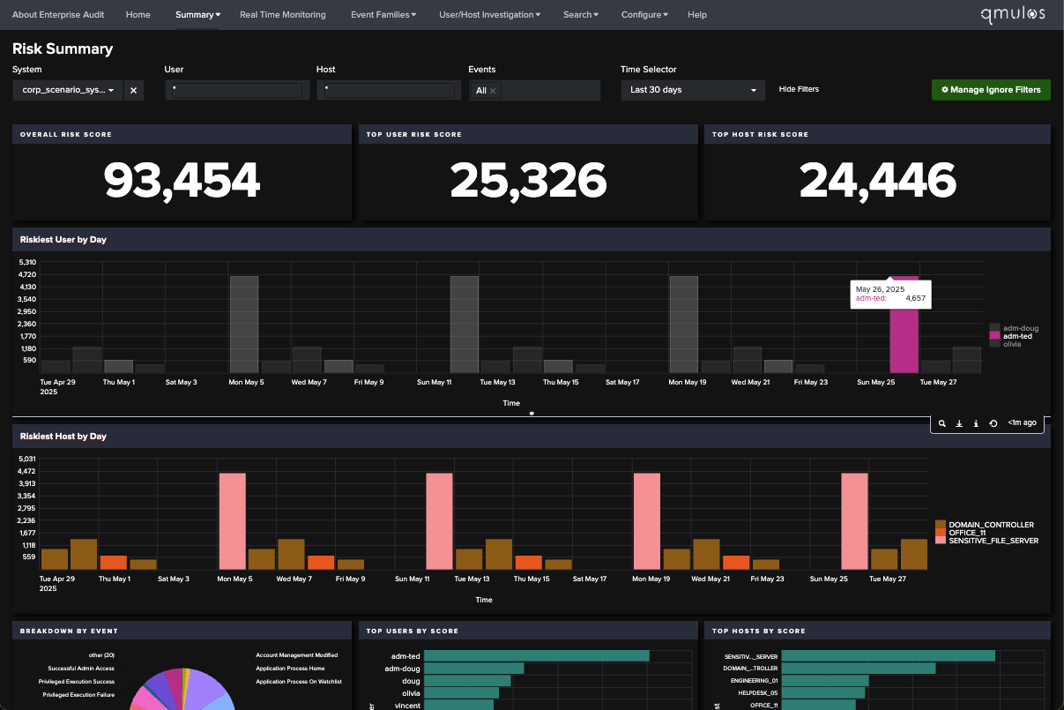
Task: Click the SENSITIV..._SERVER bar in Top Hosts
Action: (889, 655)
